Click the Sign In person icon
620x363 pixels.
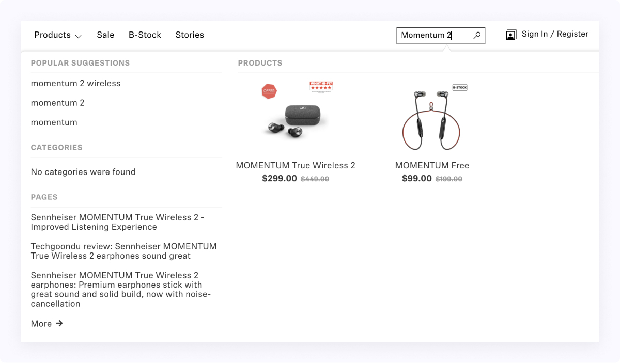[x=510, y=35]
